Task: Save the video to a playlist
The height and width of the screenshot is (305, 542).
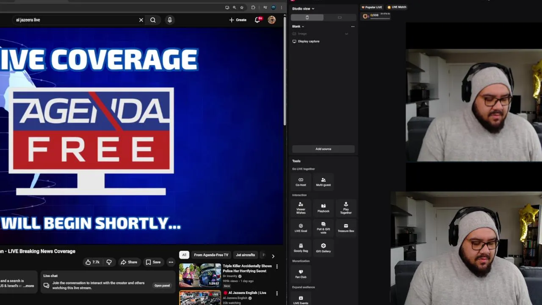Action: coord(153,262)
